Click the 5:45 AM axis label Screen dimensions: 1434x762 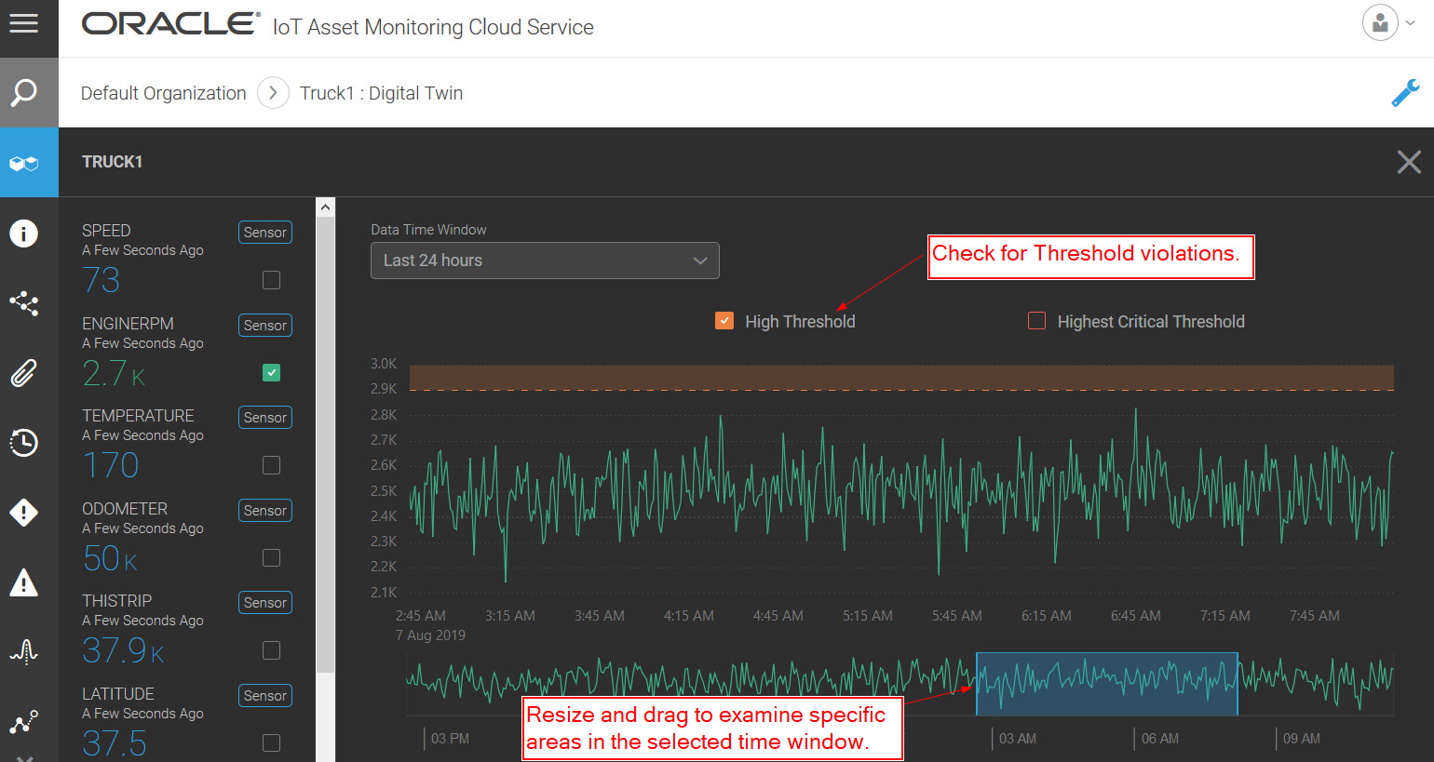click(x=957, y=616)
